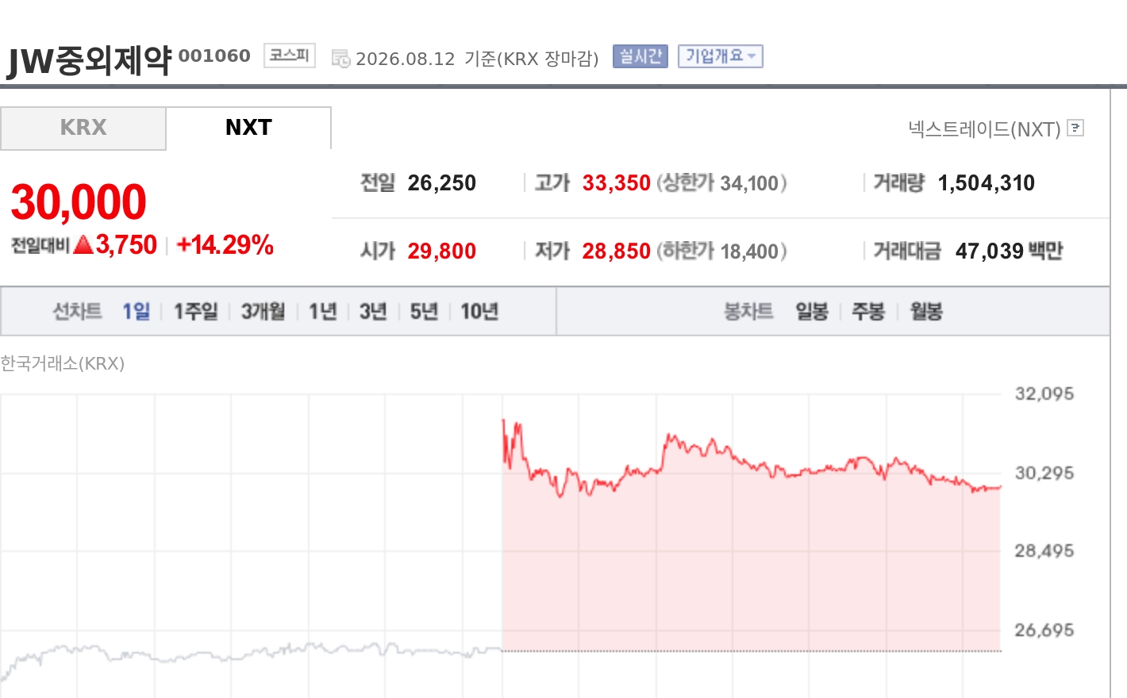This screenshot has height=698, width=1127.
Task: Select the 1일 line chart period
Action: point(136,311)
